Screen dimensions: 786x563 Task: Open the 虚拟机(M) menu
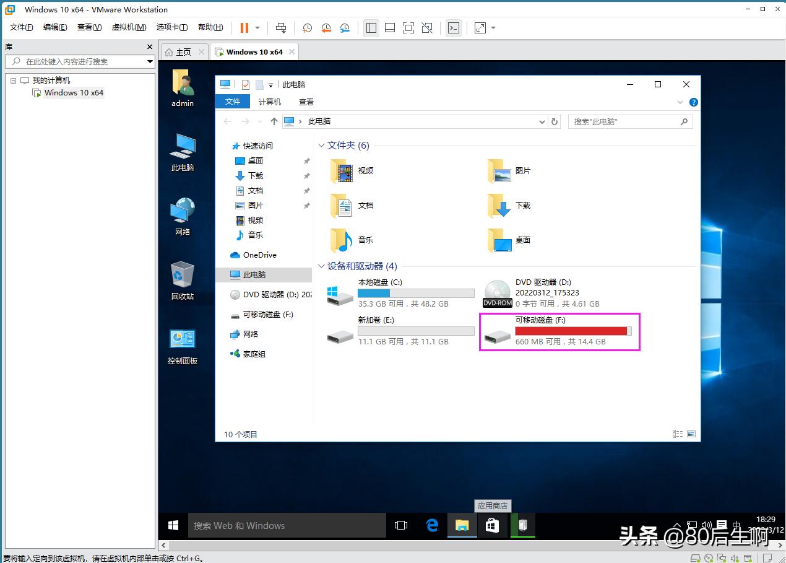coord(129,27)
